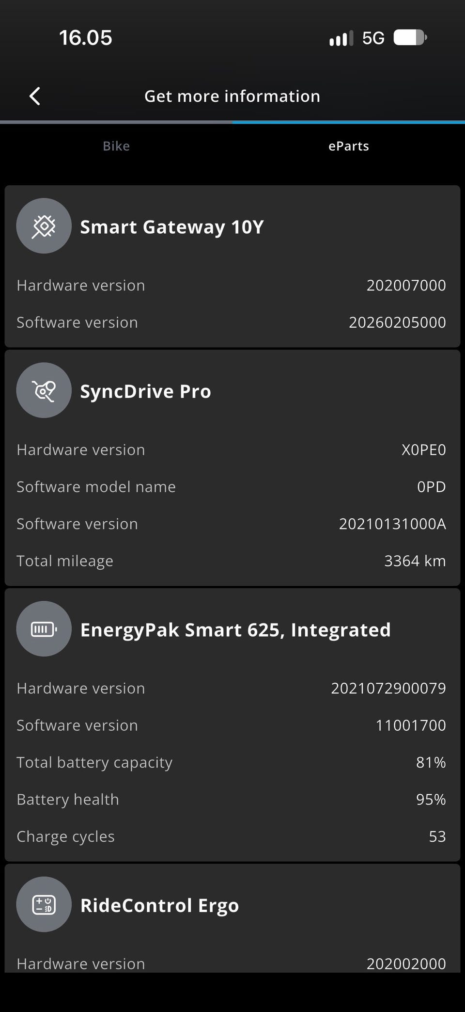Tap the software version value 11001700
This screenshot has height=1012, width=465.
point(411,725)
